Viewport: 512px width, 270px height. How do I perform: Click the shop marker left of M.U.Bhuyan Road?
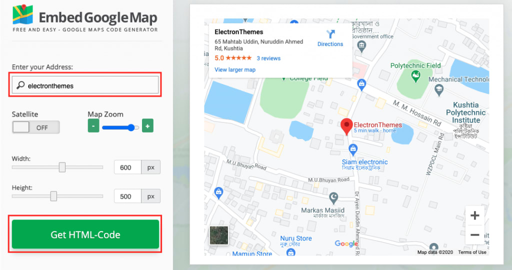point(218,193)
